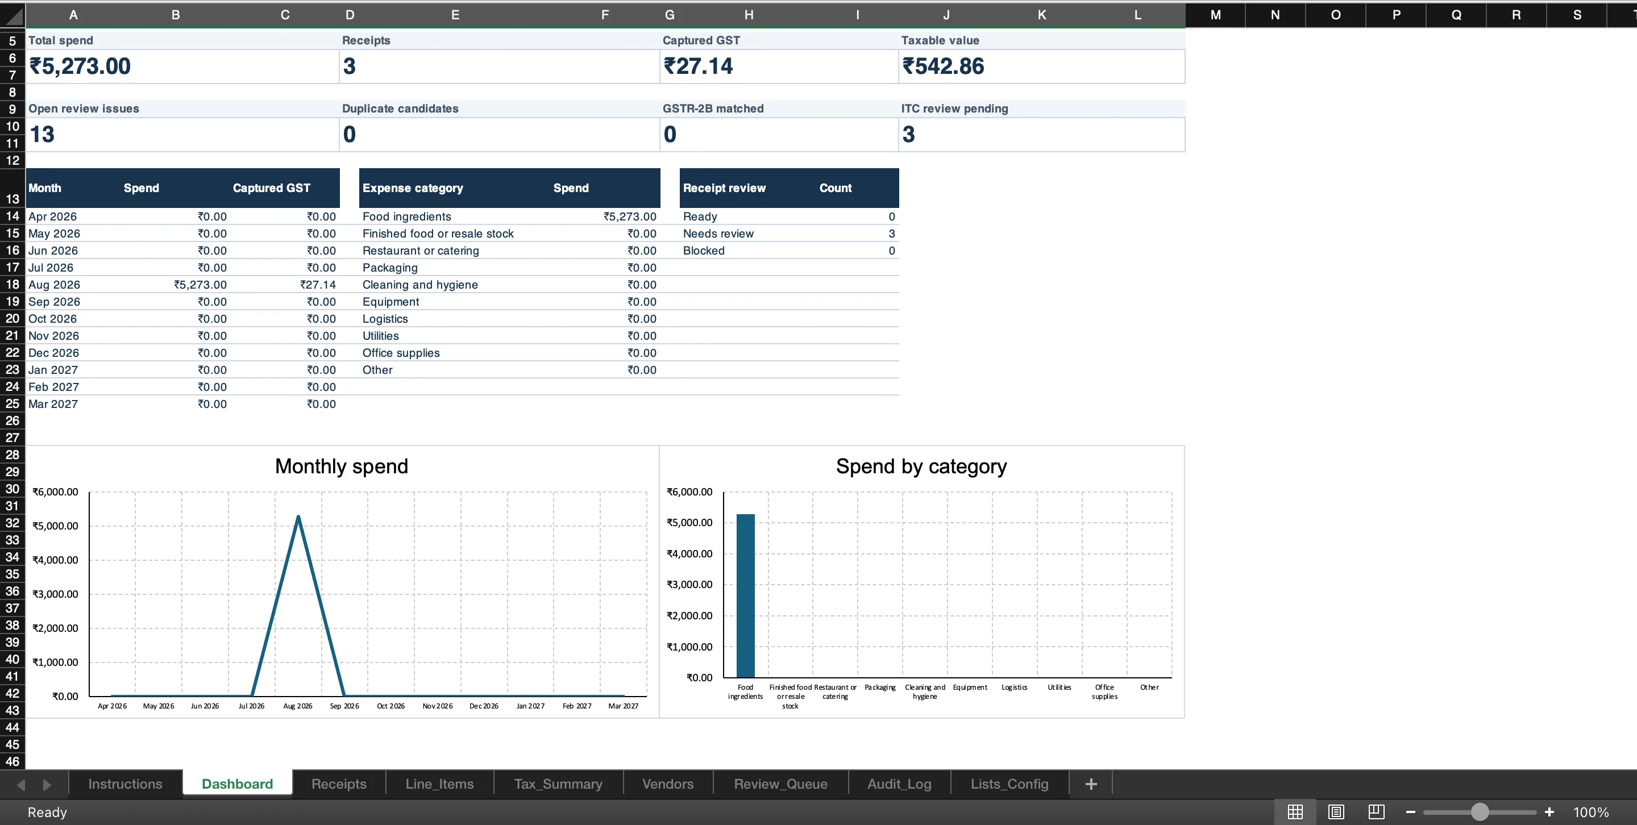Click the ITC review pending value 3
The height and width of the screenshot is (825, 1637).
[908, 134]
